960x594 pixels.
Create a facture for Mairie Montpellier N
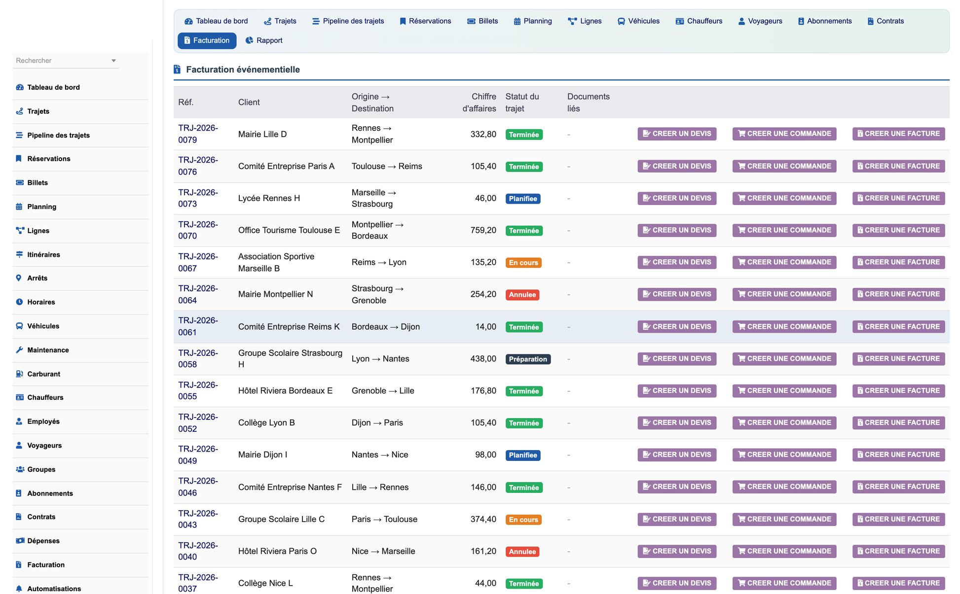coord(899,294)
